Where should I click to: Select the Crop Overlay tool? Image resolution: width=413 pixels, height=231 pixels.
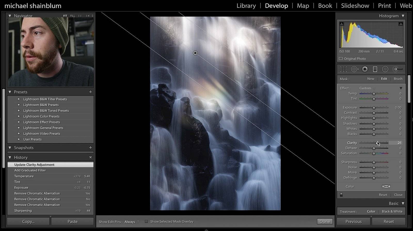click(x=343, y=69)
